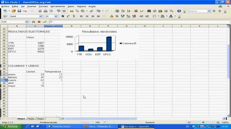Screen dimensions: 231x129
Task: Click the Print icon
Action: tap(45, 11)
